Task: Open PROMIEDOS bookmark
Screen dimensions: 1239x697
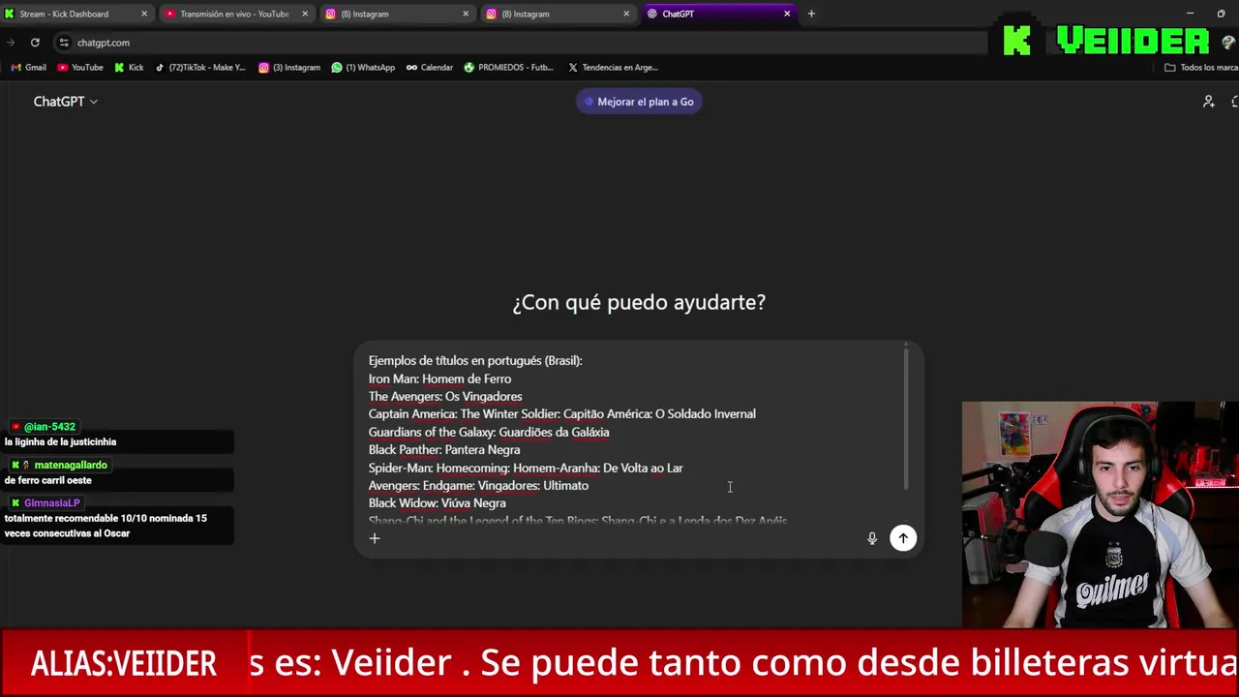Action: [x=509, y=68]
